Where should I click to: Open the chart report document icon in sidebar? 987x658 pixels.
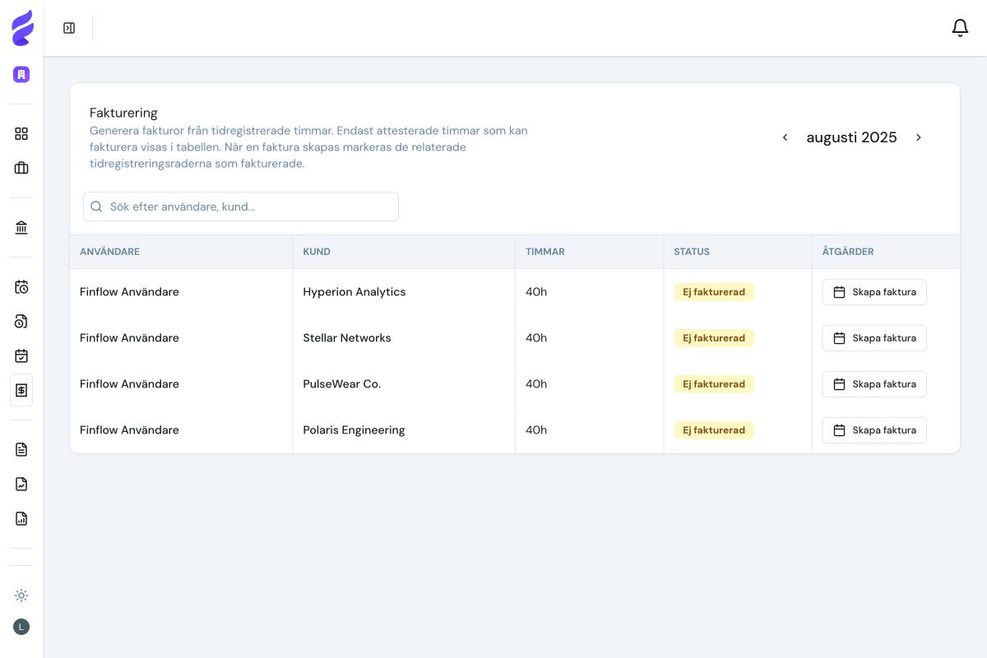(21, 518)
